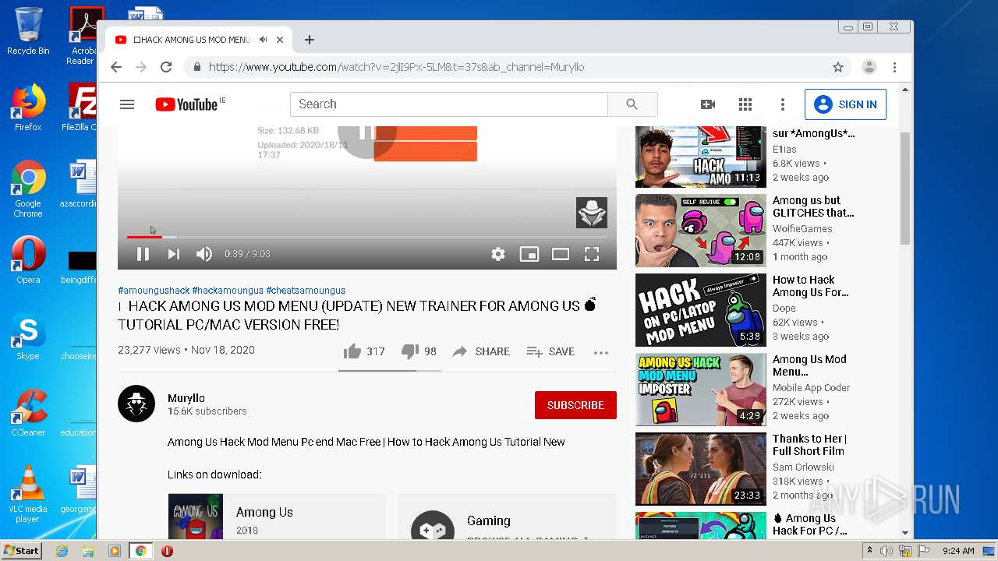
Task: Switch to miniplayer mode
Action: pyautogui.click(x=529, y=254)
